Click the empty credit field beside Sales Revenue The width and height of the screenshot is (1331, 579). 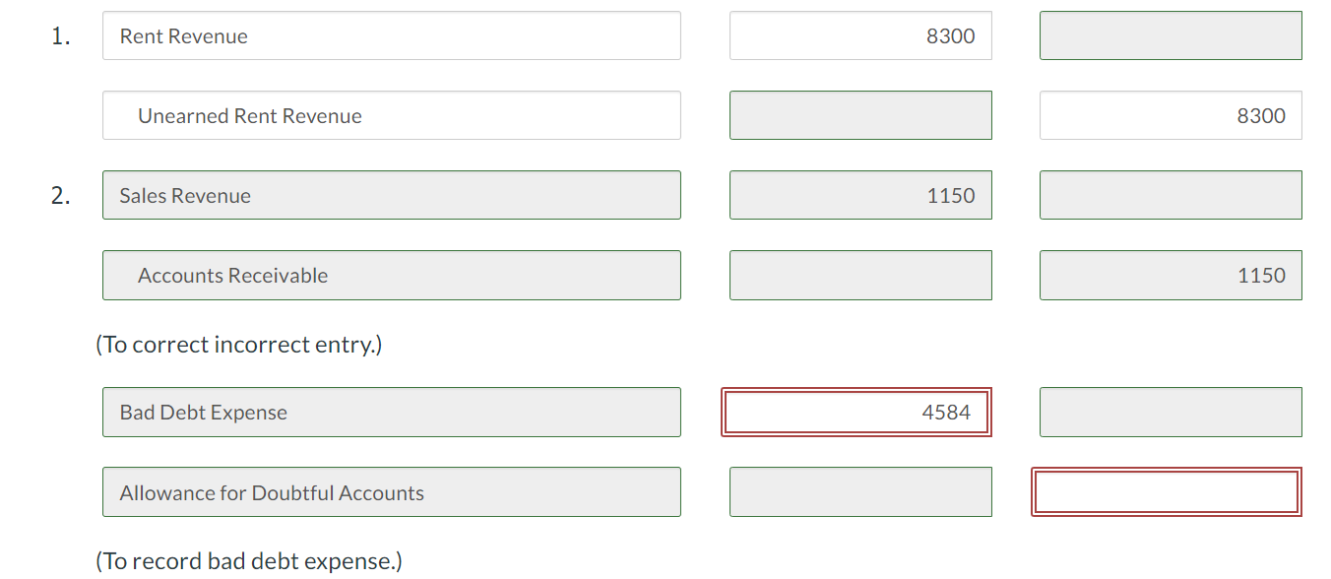[x=1171, y=195]
